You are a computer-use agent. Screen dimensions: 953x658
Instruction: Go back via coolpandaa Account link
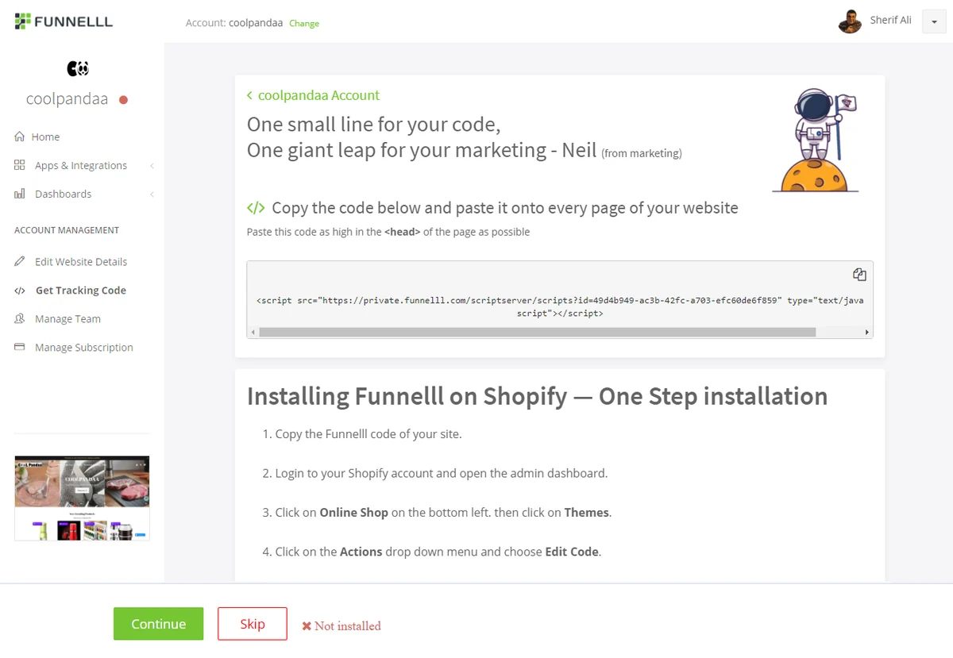[x=313, y=95]
